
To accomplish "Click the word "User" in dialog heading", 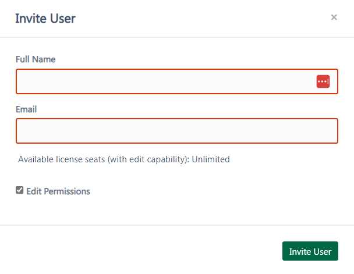I will pos(63,19).
